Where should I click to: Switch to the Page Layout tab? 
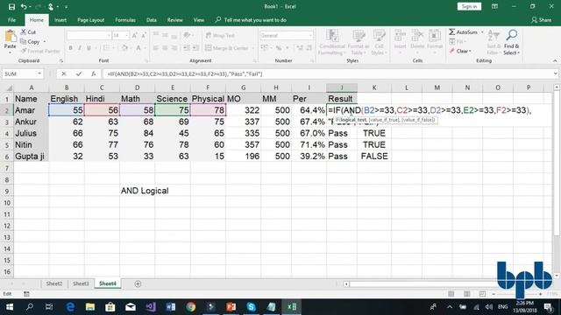click(90, 20)
